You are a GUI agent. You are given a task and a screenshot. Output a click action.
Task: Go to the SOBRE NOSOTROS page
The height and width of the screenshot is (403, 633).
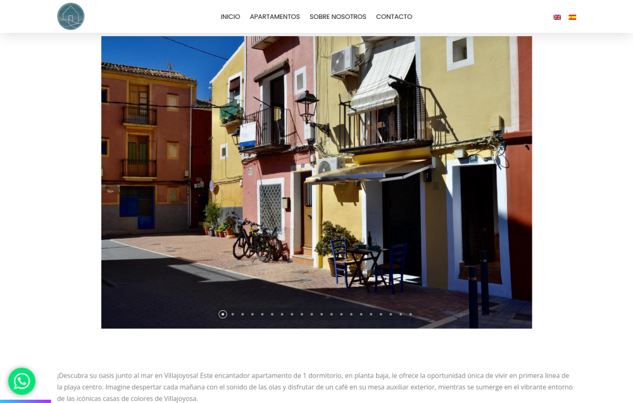[x=338, y=16]
